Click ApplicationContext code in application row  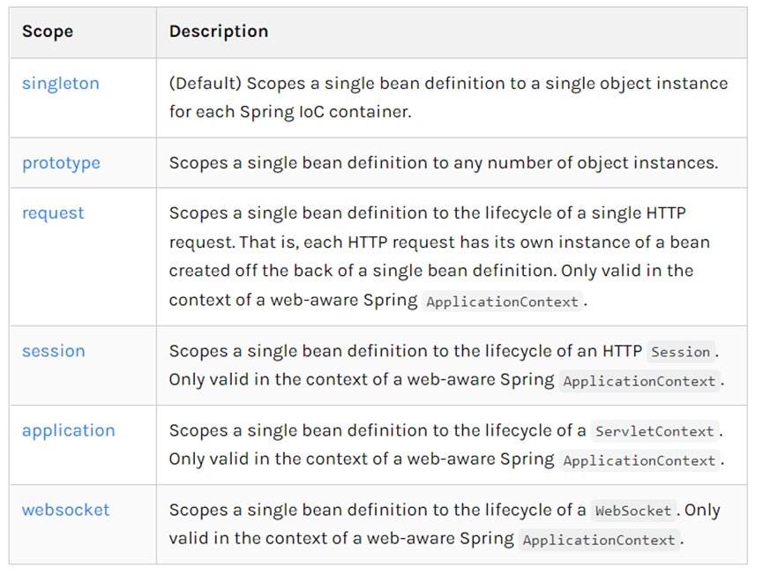tap(640, 460)
